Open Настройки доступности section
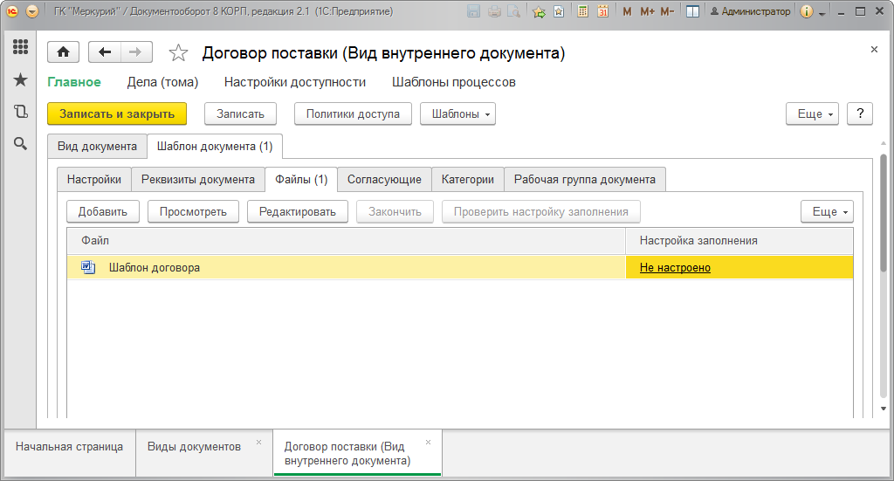The height and width of the screenshot is (481, 894). pos(295,82)
